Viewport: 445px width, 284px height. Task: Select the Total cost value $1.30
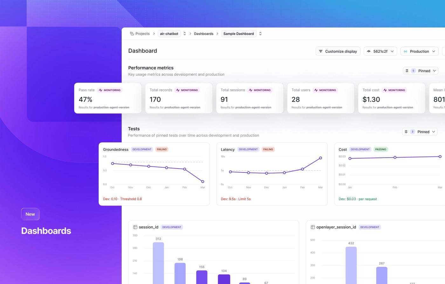(371, 99)
